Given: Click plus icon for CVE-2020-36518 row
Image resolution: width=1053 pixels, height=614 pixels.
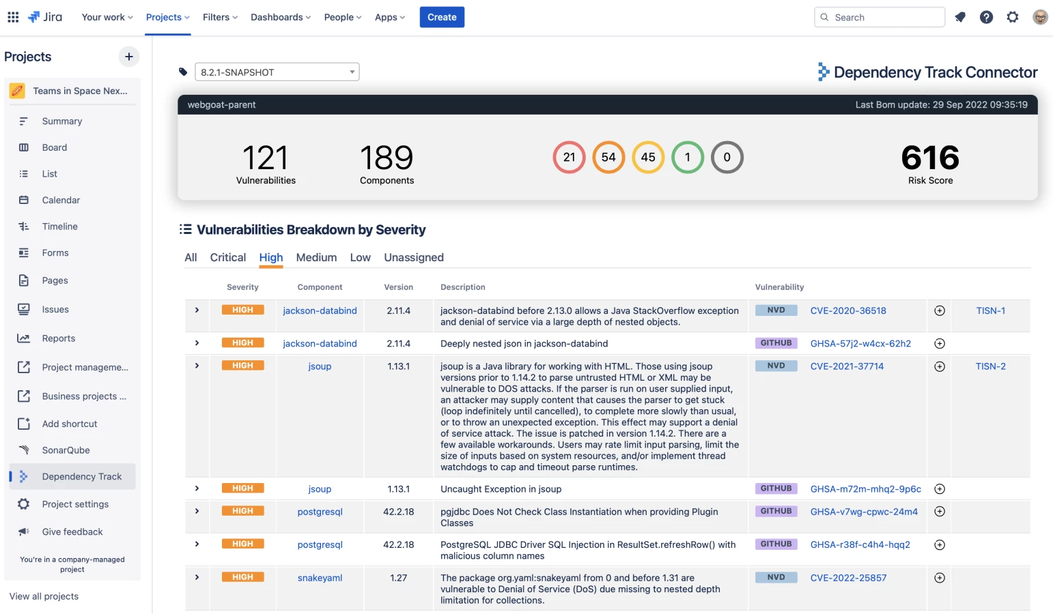Looking at the screenshot, I should [x=940, y=311].
